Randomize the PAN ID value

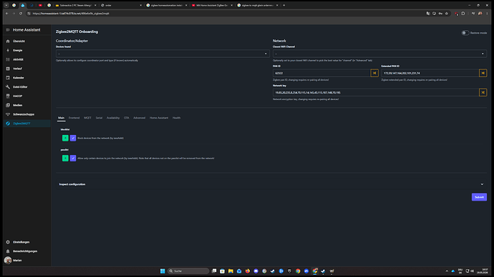click(374, 73)
